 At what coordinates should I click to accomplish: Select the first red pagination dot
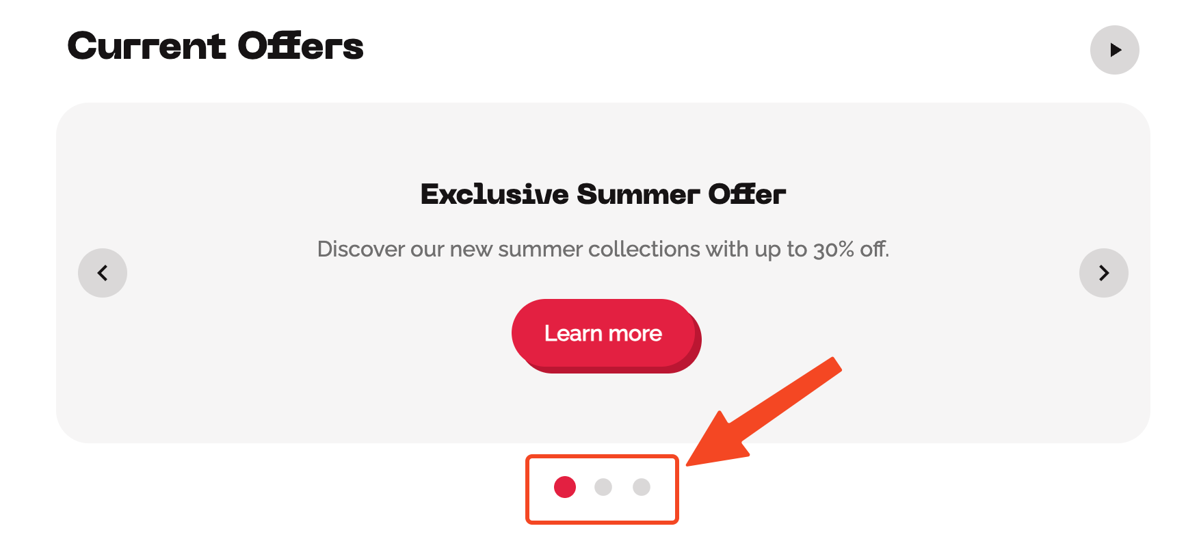(x=565, y=487)
